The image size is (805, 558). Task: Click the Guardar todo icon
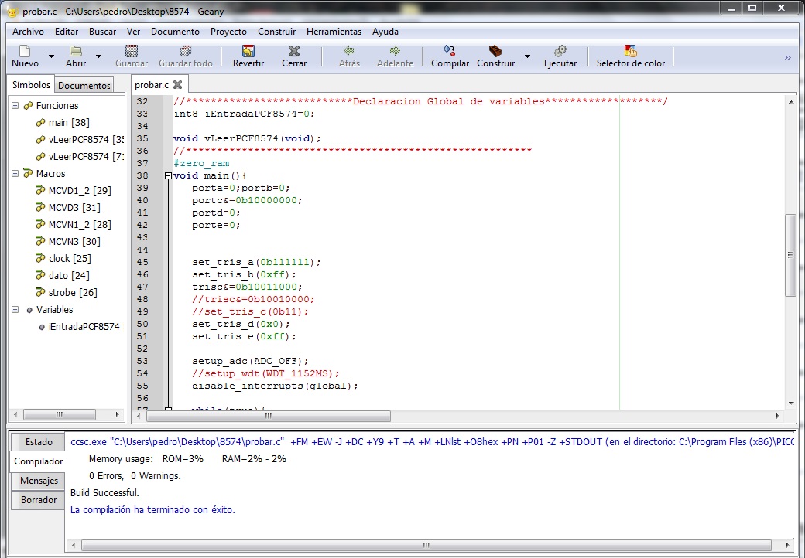click(185, 51)
